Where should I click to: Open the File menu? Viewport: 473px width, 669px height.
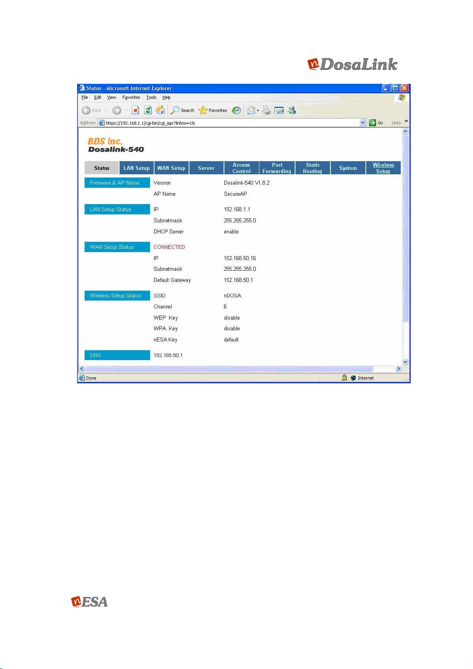click(x=85, y=97)
